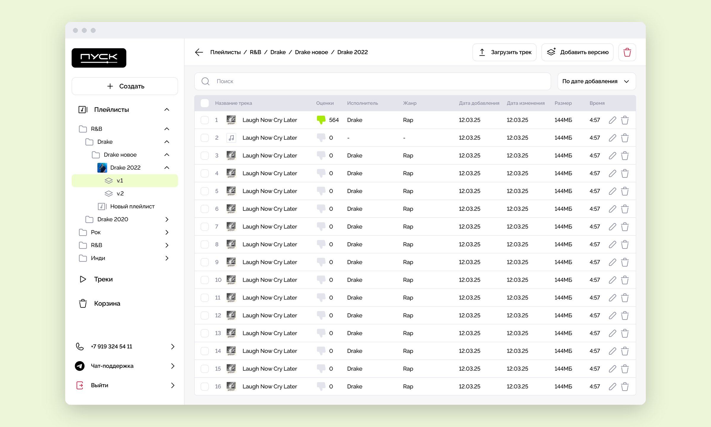
Task: Collapse the Drake новое folder chevron
Action: [x=167, y=155]
